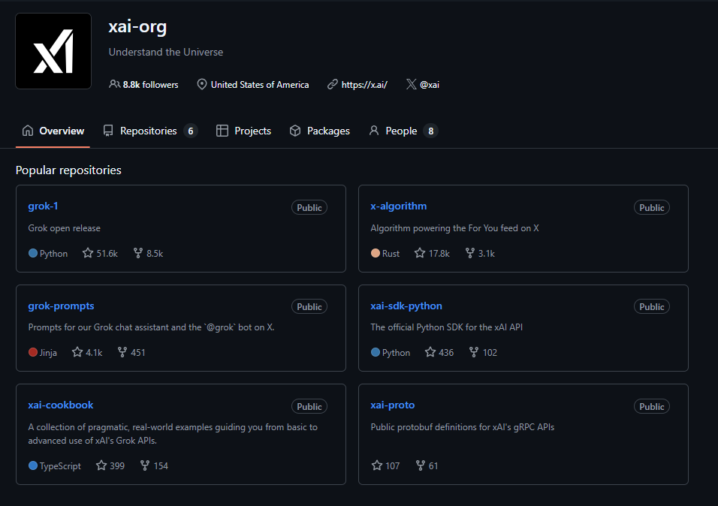
Task: Click the Python language dot for grok-1
Action: [33, 253]
